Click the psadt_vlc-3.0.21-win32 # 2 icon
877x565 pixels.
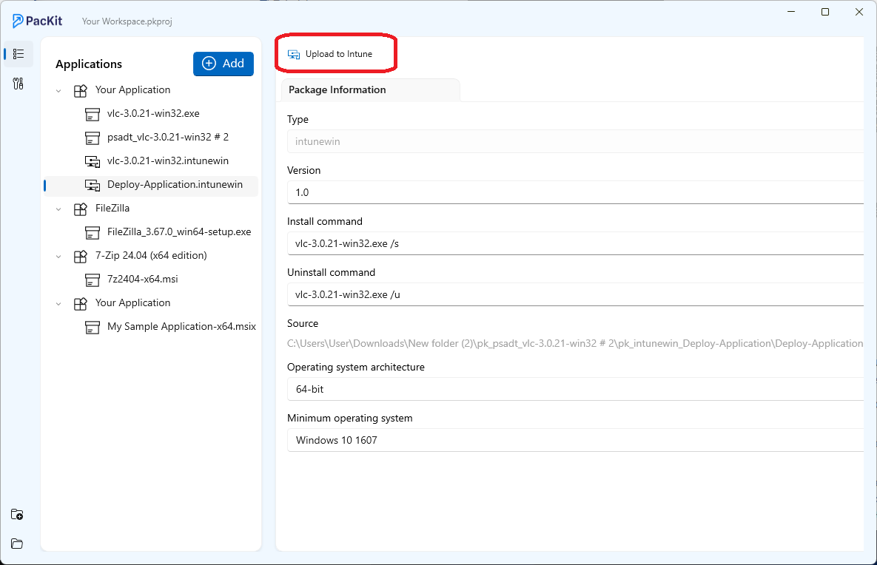click(93, 138)
